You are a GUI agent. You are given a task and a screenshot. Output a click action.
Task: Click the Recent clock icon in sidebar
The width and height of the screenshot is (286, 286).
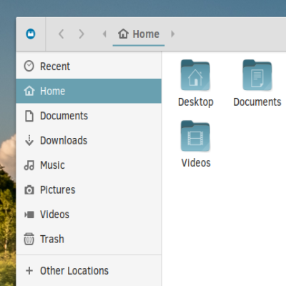(x=29, y=66)
